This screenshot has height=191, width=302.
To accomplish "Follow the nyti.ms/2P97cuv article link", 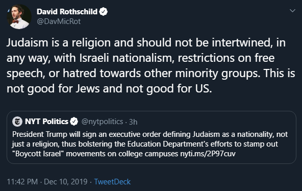I will [208, 154].
